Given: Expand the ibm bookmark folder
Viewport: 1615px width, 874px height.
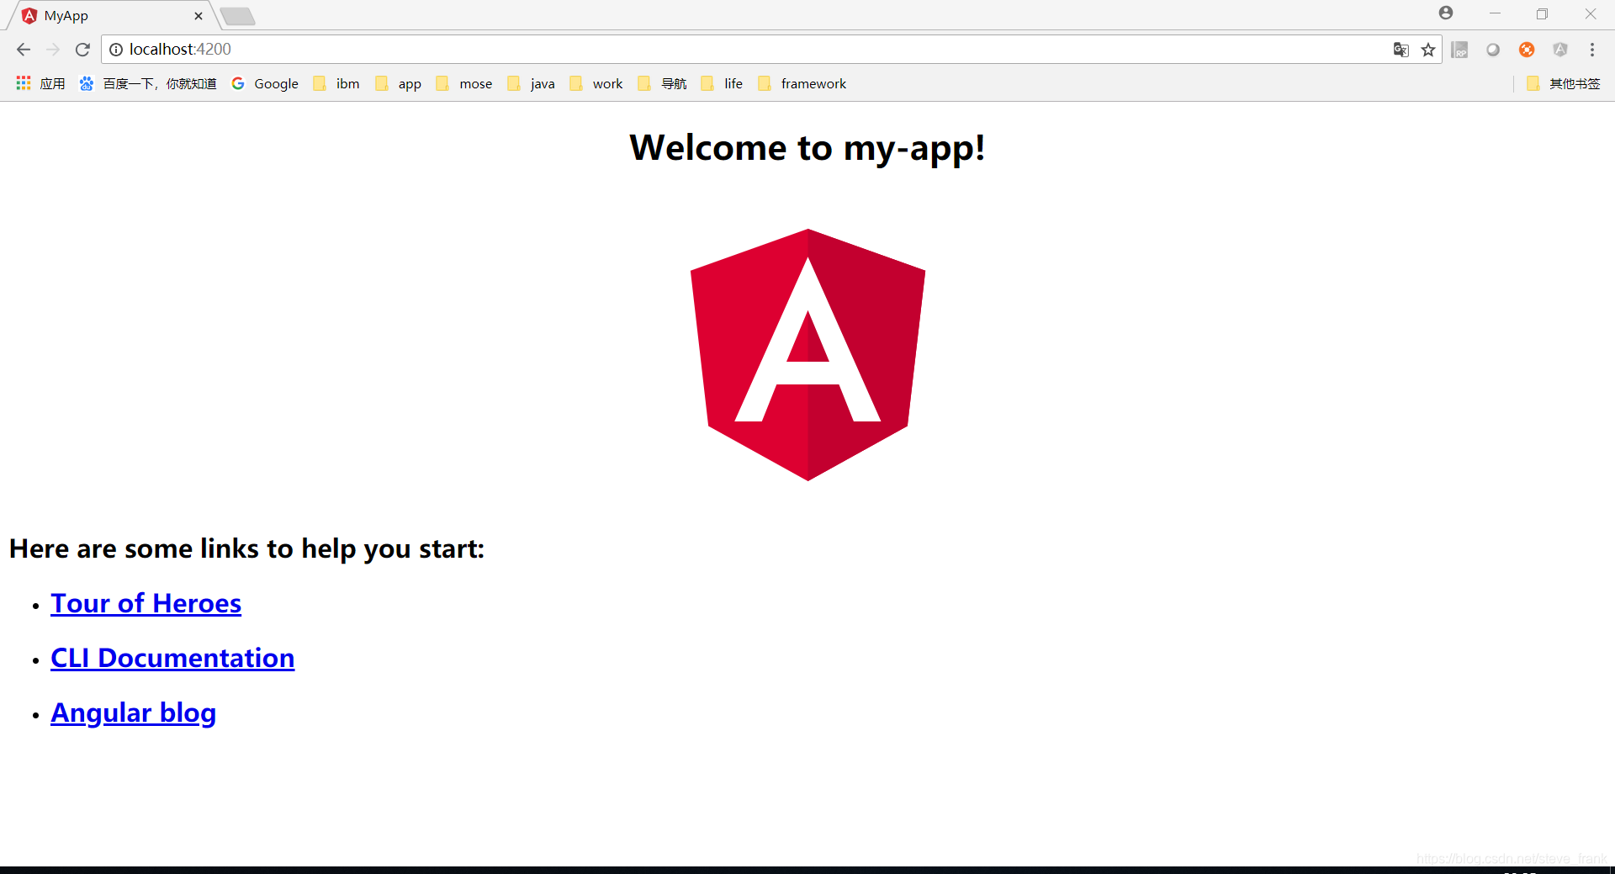Looking at the screenshot, I should (336, 83).
